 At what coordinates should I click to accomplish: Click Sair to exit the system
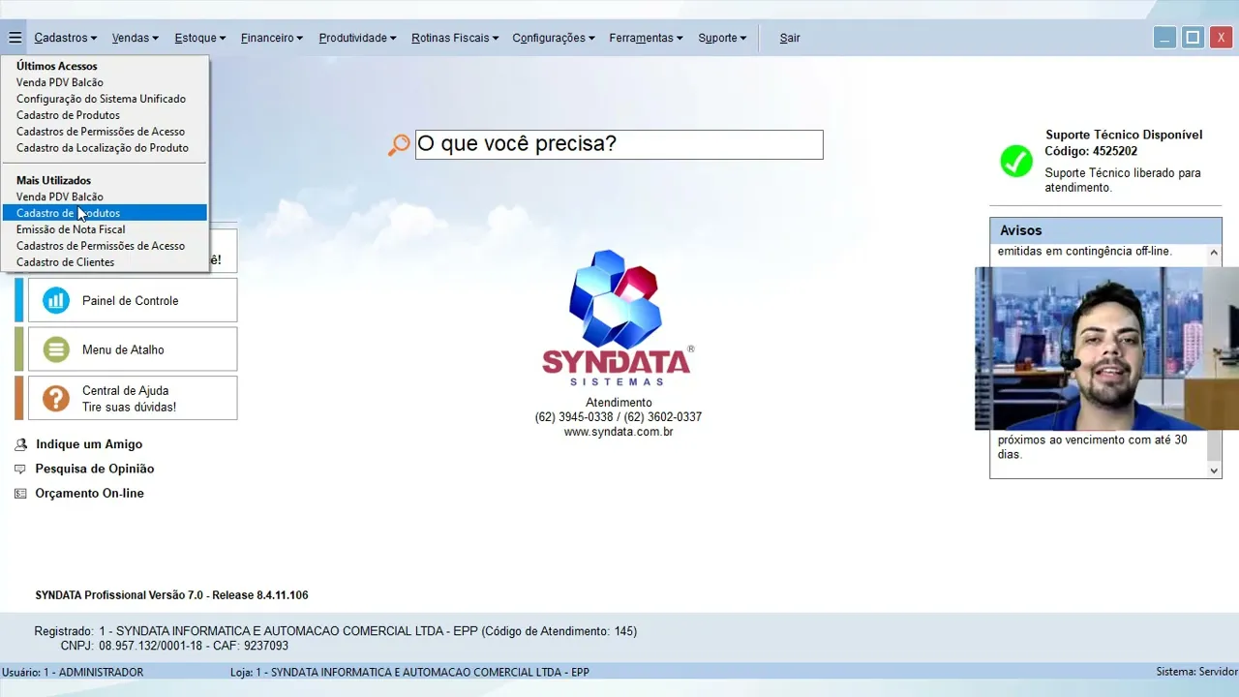pos(790,38)
